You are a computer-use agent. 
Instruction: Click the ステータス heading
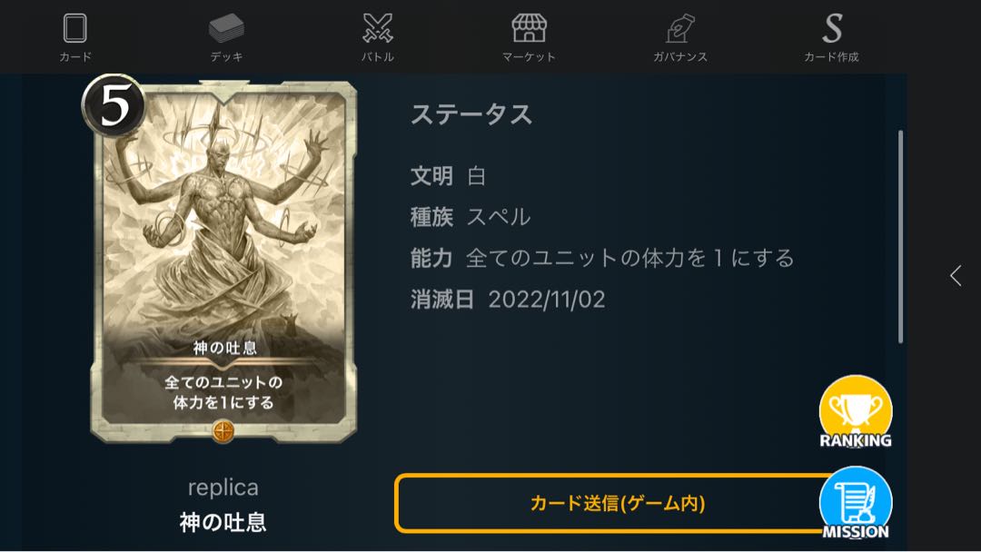pyautogui.click(x=471, y=114)
